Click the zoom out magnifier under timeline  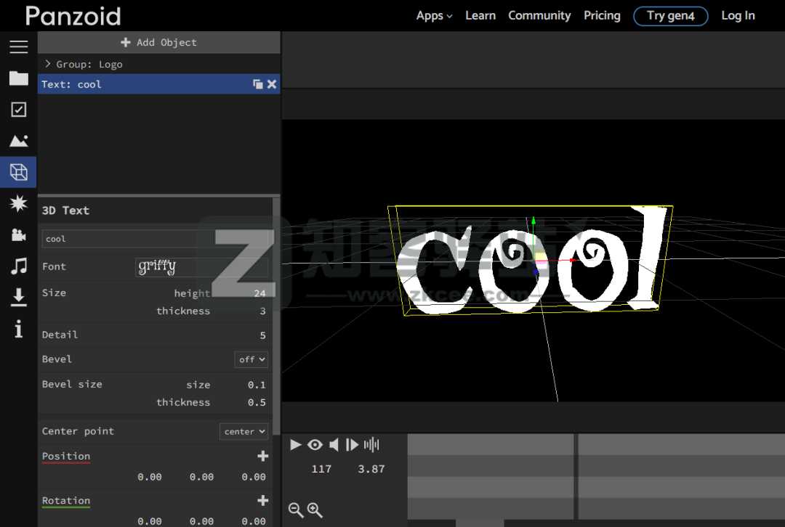(x=295, y=510)
